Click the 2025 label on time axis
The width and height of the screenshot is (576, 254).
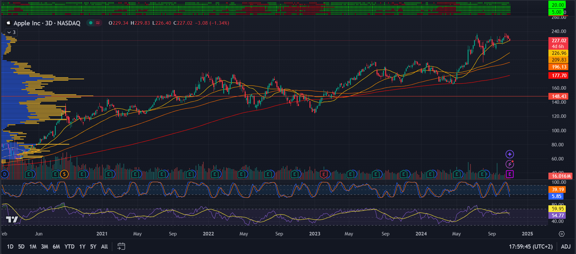pos(527,234)
